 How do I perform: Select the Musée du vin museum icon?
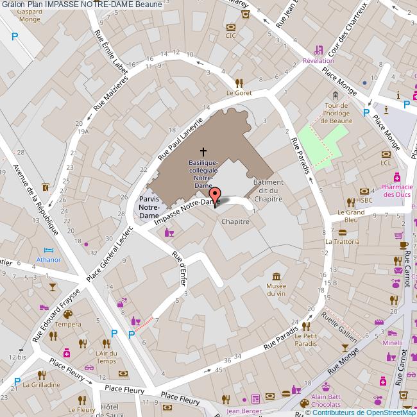pos(276,267)
